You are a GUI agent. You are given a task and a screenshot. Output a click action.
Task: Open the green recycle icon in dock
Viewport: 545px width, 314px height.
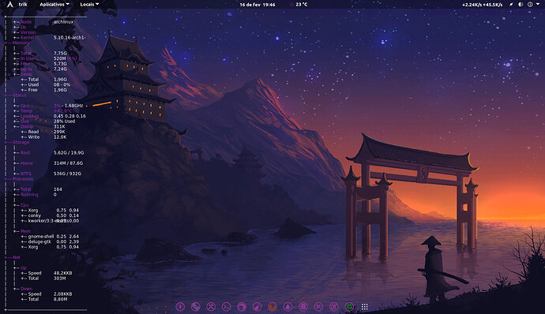pos(349,306)
